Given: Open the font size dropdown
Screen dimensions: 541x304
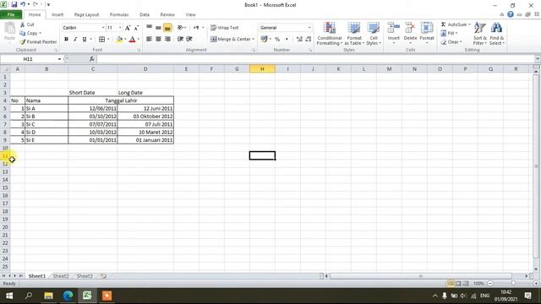Looking at the screenshot, I should click(x=120, y=28).
